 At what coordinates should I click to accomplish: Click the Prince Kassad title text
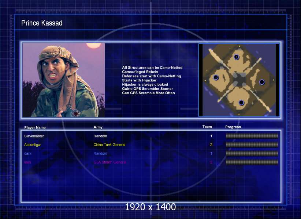pyautogui.click(x=42, y=23)
